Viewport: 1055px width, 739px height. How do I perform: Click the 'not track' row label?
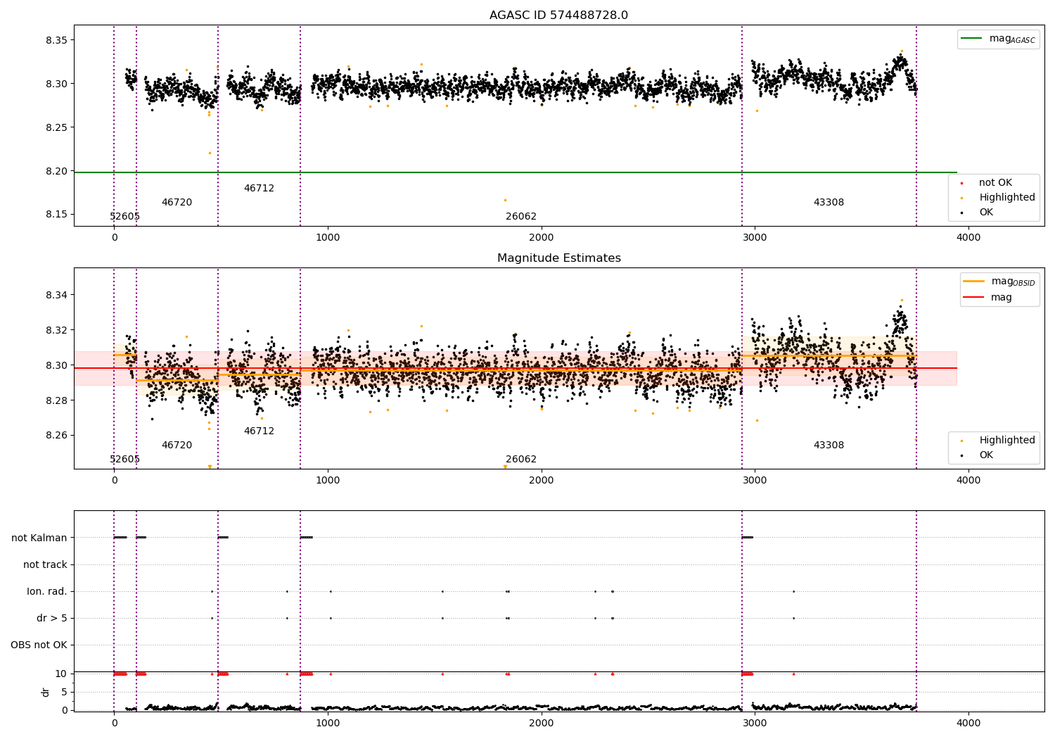tap(45, 565)
